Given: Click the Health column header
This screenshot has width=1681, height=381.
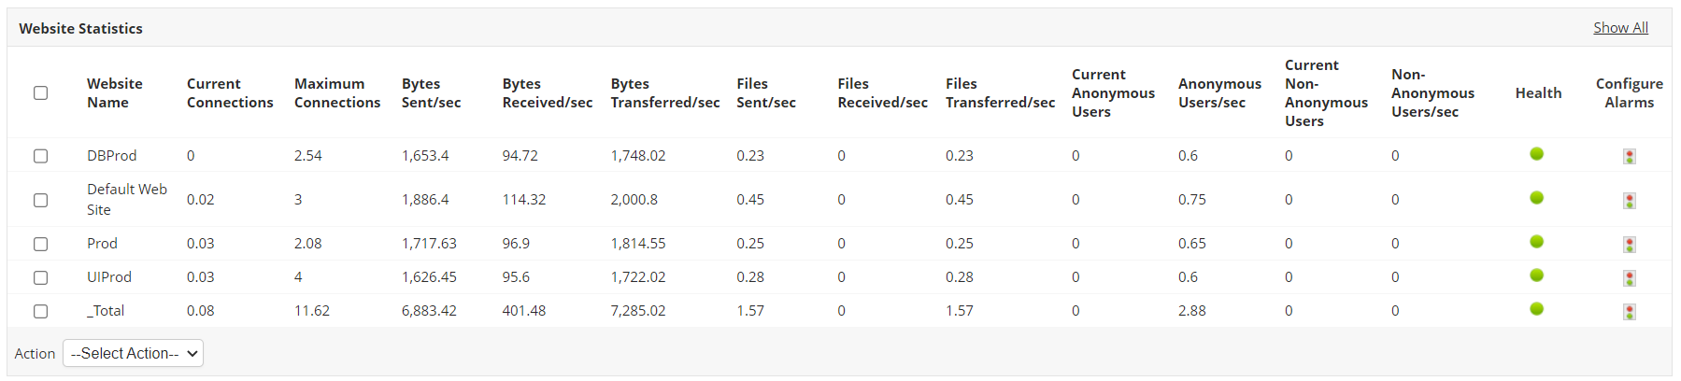Looking at the screenshot, I should [1538, 93].
